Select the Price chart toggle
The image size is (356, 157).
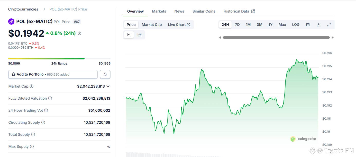[131, 25]
